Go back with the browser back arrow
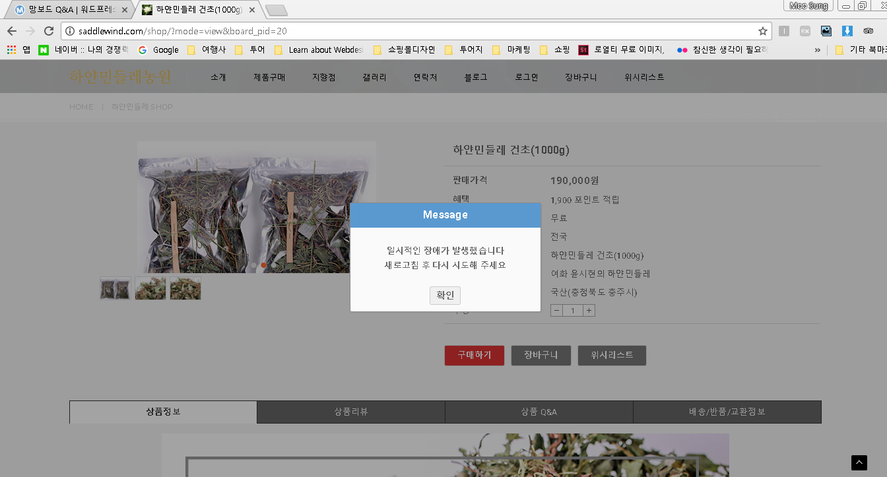Viewport: 887px width, 477px height. pos(12,31)
